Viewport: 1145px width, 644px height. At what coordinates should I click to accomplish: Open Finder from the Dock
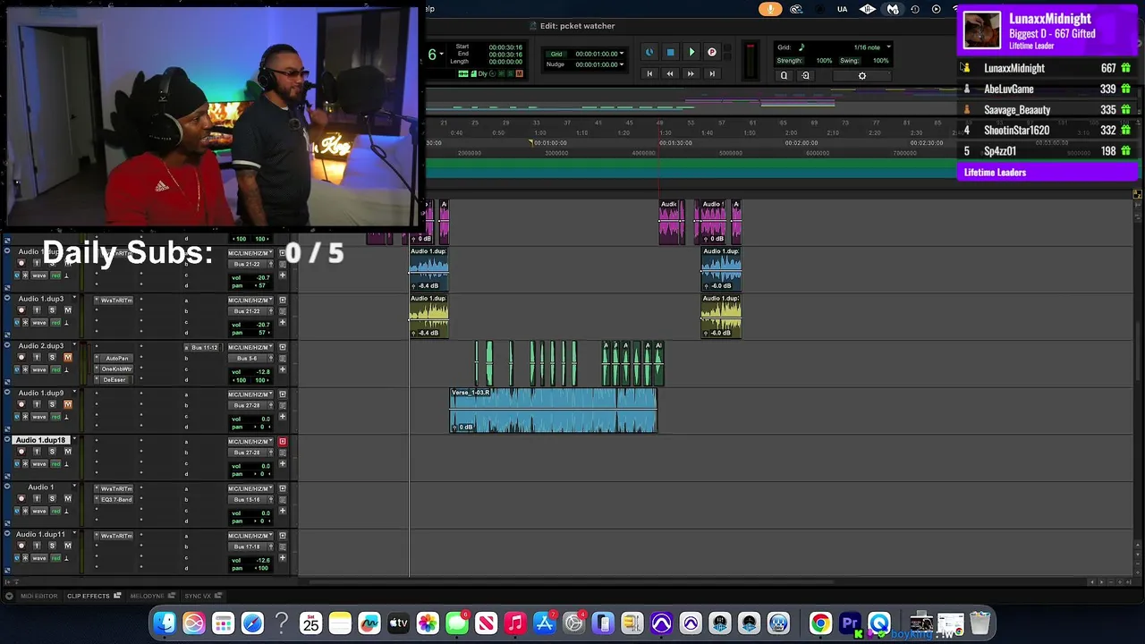(x=165, y=623)
